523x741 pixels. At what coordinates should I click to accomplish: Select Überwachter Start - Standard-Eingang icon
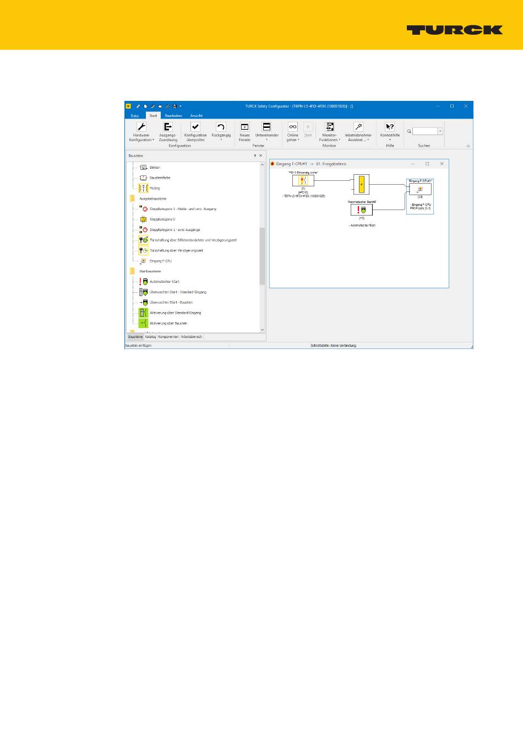144,292
